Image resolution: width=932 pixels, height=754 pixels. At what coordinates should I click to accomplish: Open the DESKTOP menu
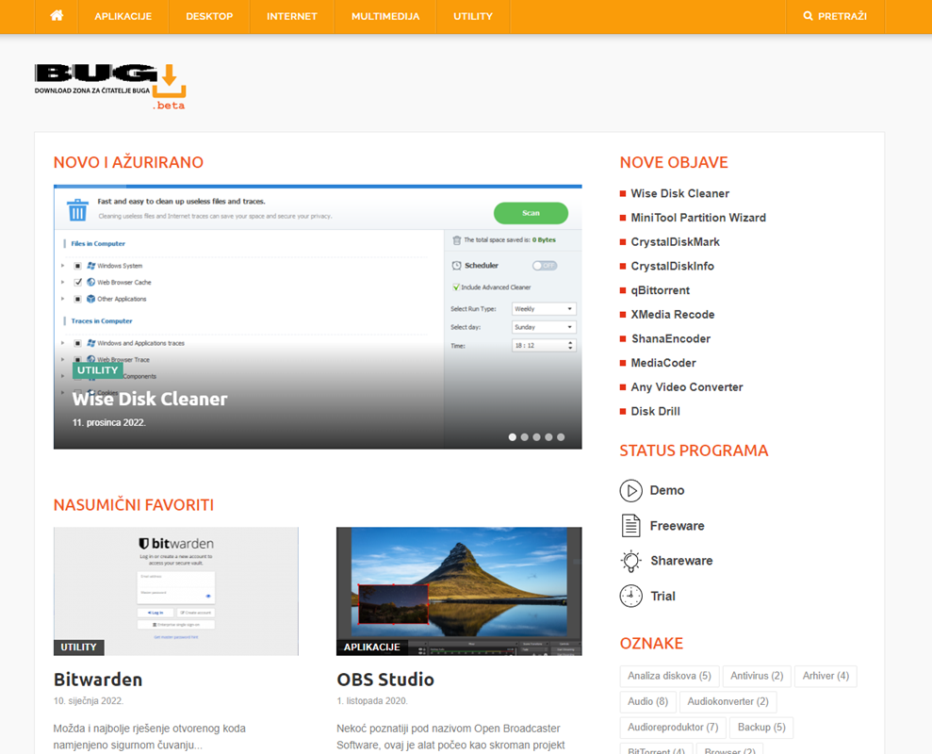[x=209, y=17]
